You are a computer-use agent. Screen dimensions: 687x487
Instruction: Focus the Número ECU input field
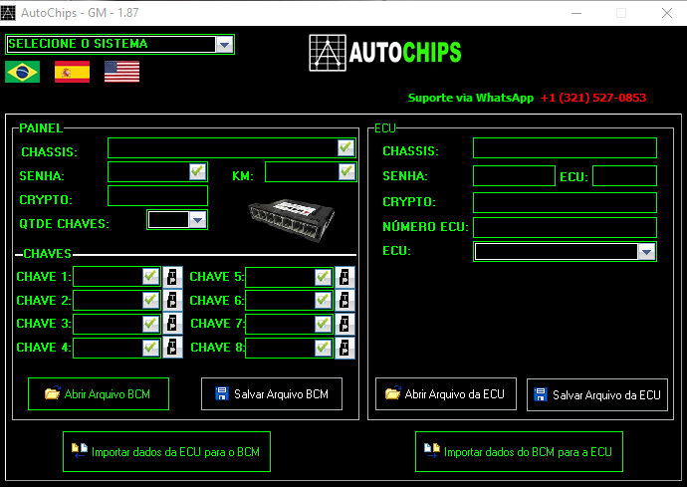(x=565, y=227)
